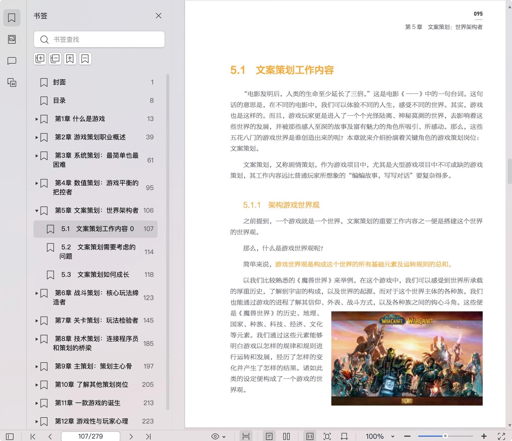Screen dimensions: 512x441
Task: Enter full screen mode
Action: pyautogui.click(x=501, y=436)
